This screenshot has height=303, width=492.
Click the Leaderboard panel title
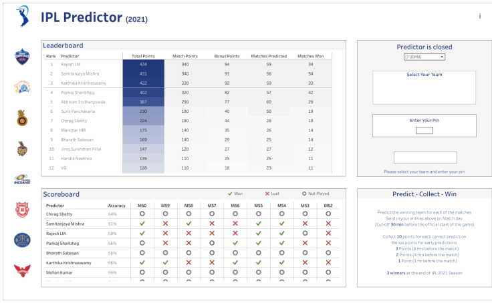[63, 45]
